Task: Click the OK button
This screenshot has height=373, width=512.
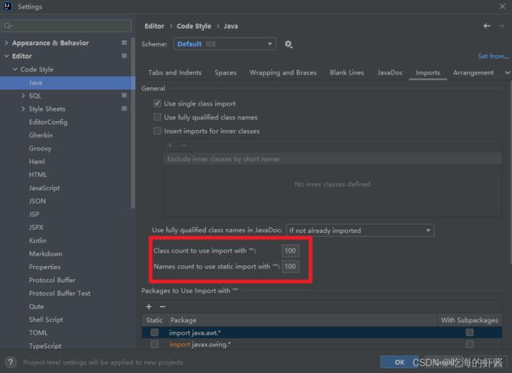Action: pyautogui.click(x=399, y=362)
